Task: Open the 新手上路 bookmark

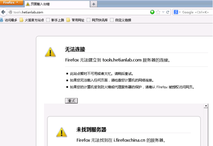Action: point(55,20)
